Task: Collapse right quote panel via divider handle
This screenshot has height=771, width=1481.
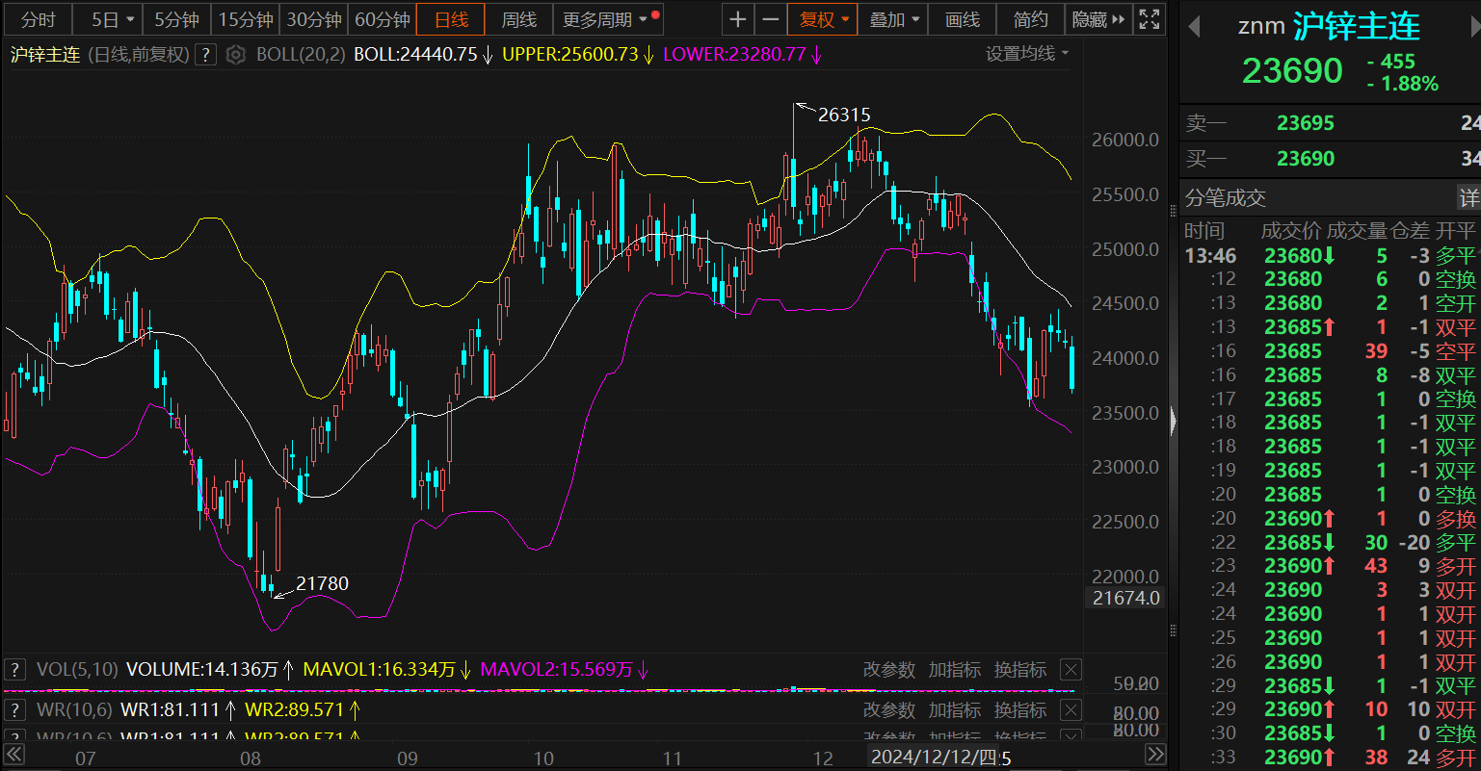Action: pyautogui.click(x=1173, y=421)
